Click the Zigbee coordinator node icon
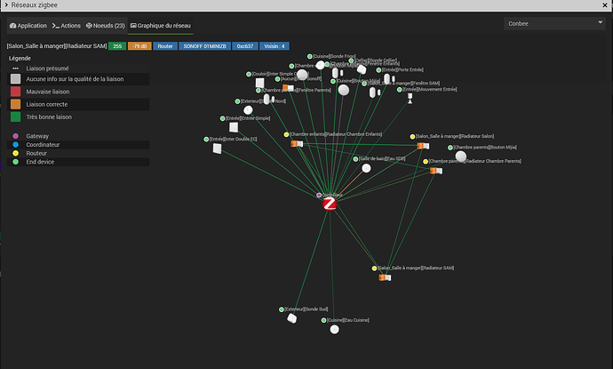 coord(330,204)
